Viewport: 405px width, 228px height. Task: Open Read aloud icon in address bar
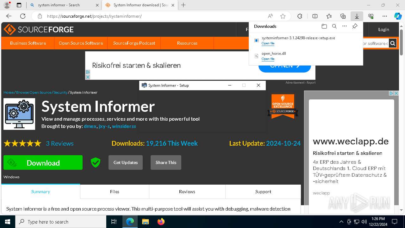270,16
